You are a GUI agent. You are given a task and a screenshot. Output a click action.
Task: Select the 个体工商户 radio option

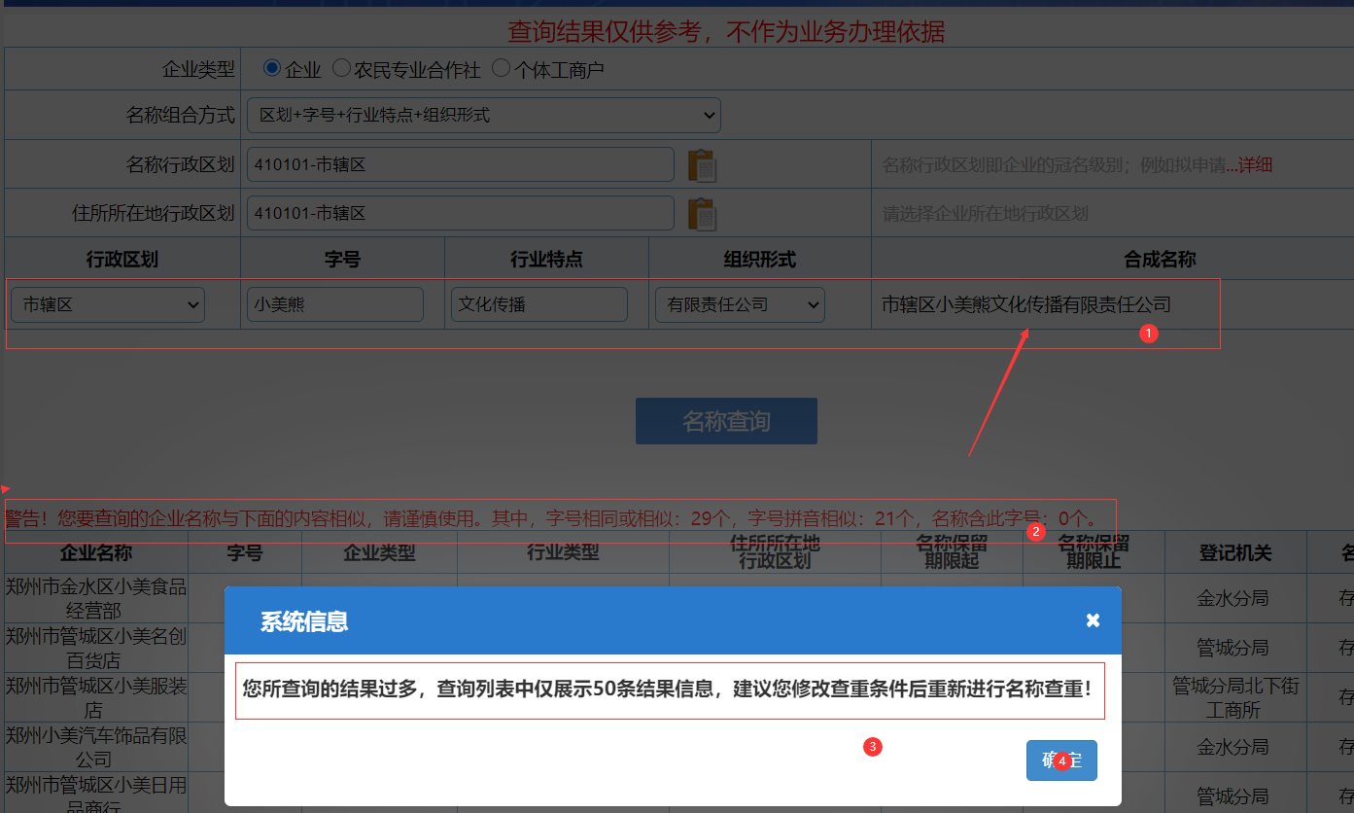tap(501, 68)
